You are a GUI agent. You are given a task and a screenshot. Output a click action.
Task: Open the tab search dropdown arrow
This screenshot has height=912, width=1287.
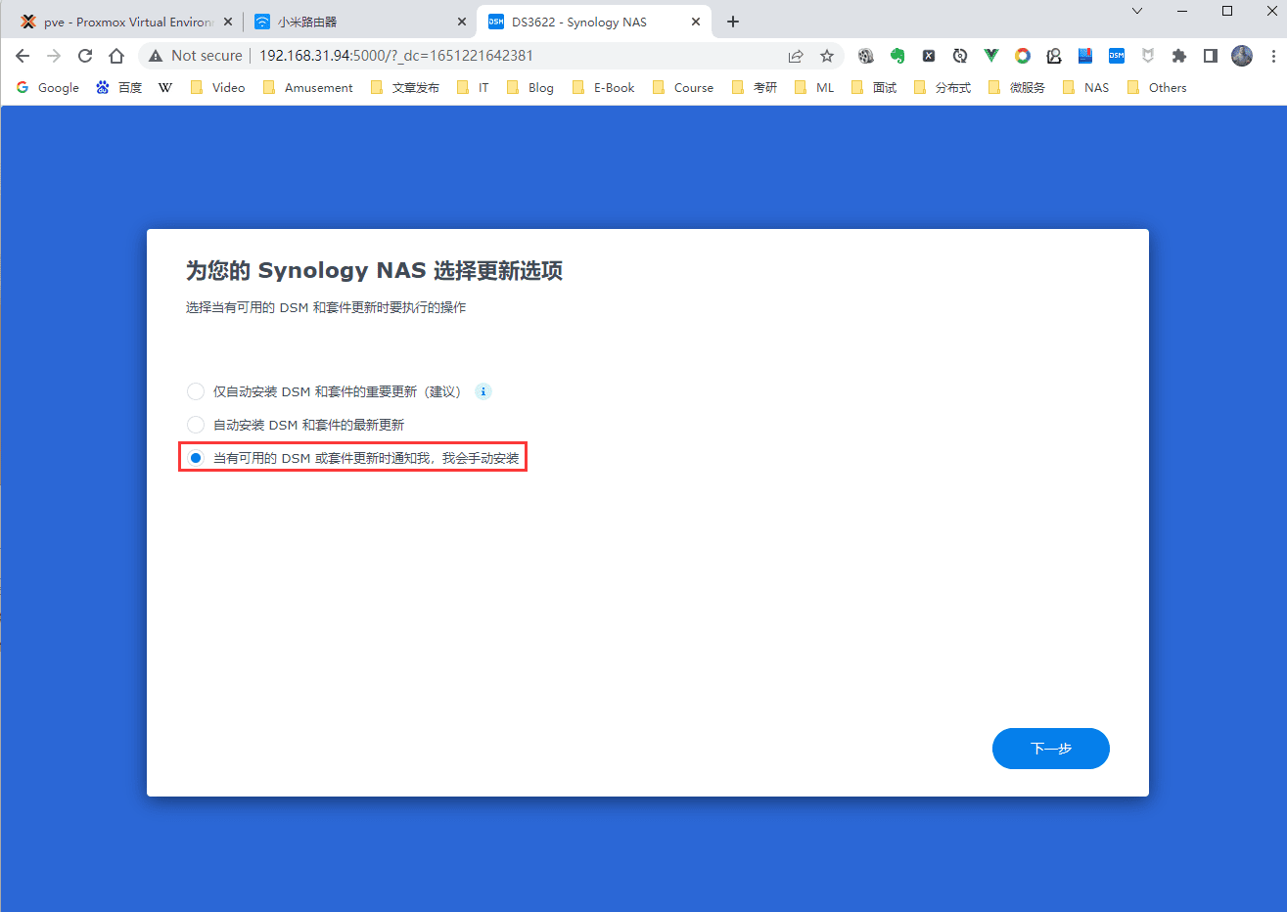point(1137,12)
